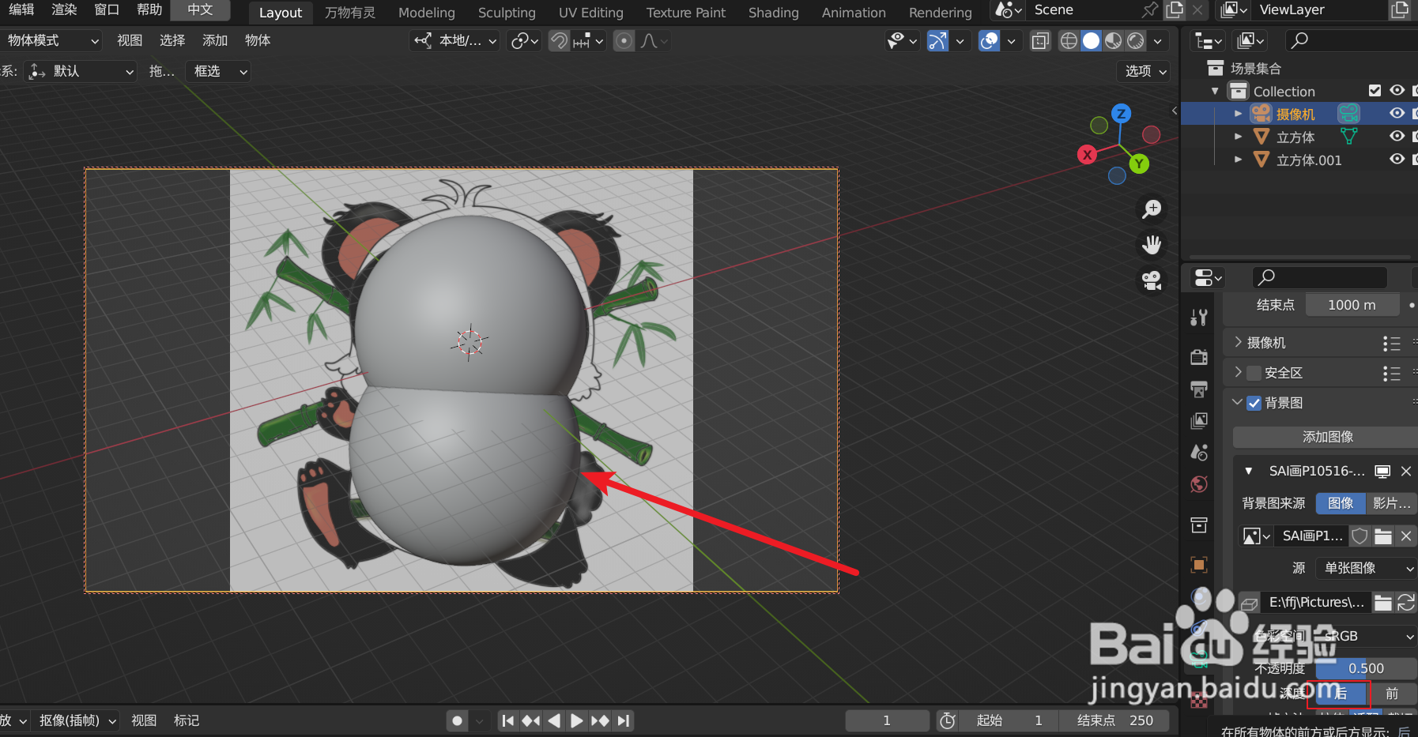Open the 物体模式 mode dropdown

tap(52, 40)
